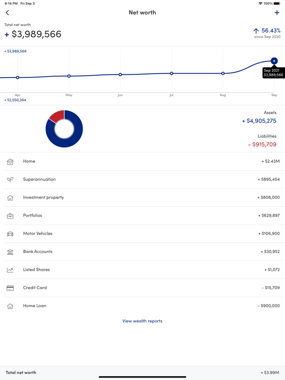
Task: Open View wealth reports link
Action: (142, 321)
